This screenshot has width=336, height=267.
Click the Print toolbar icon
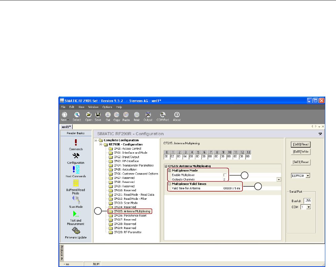click(137, 115)
